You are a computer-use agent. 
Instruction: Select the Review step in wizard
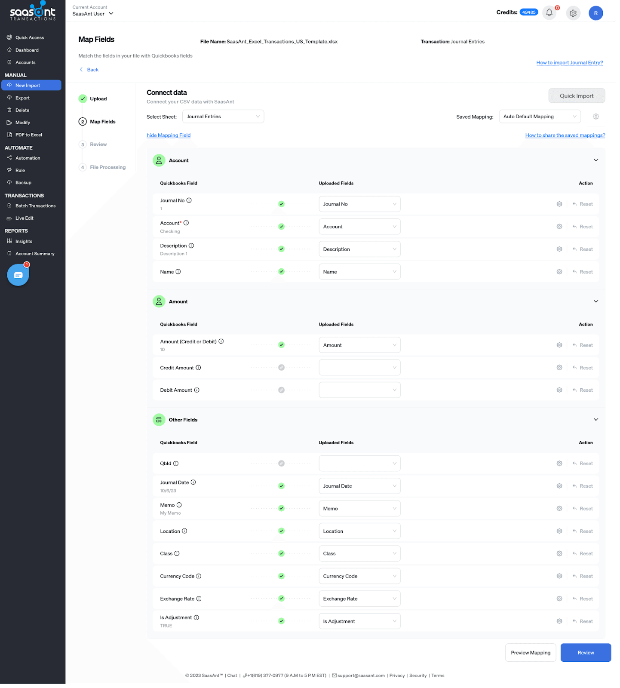tap(94, 145)
